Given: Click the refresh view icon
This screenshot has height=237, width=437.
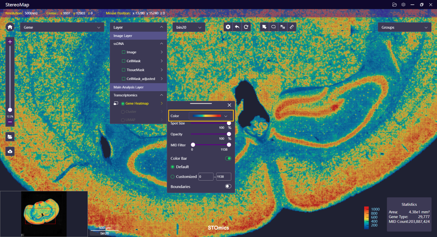Looking at the screenshot, I should tap(246, 27).
